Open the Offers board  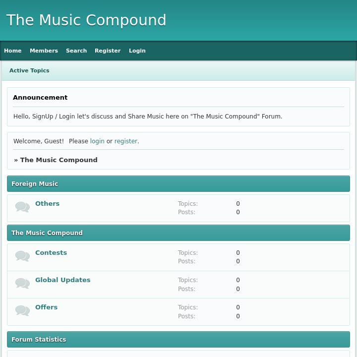click(46, 307)
